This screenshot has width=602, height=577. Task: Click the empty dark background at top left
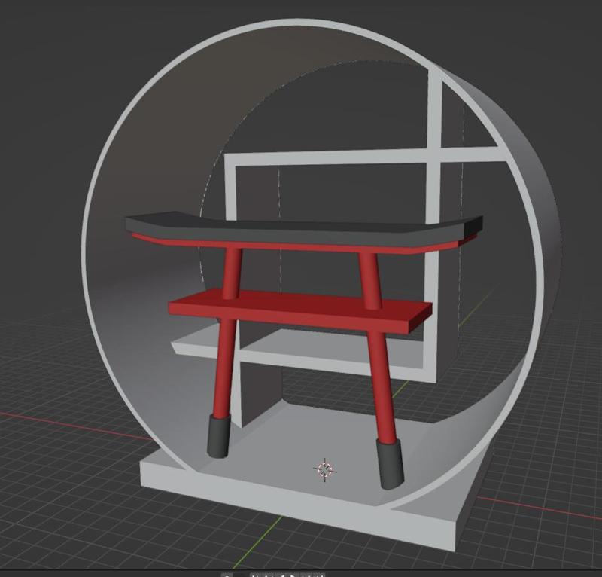[58, 58]
